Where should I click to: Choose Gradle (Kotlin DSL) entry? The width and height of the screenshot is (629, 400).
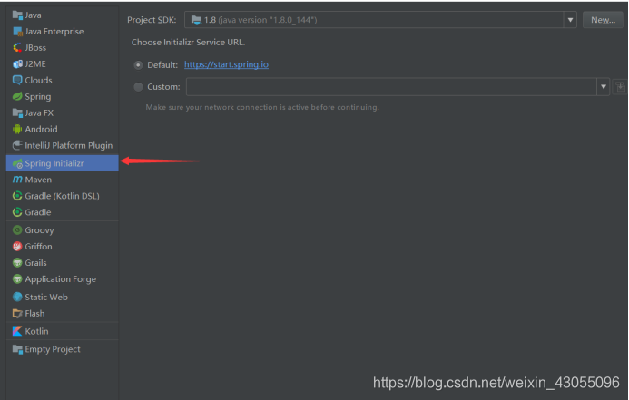pyautogui.click(x=63, y=196)
